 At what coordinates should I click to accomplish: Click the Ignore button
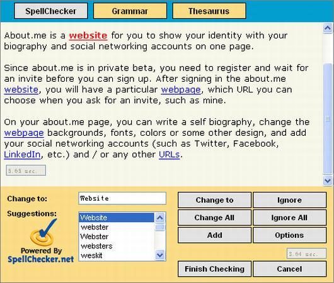[x=289, y=200]
